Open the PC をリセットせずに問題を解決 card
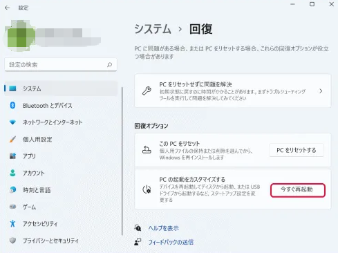 point(233,91)
